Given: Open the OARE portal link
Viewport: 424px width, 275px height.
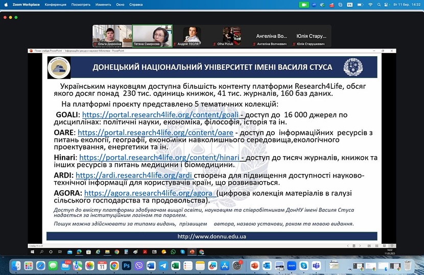Looking at the screenshot, I should [155, 133].
